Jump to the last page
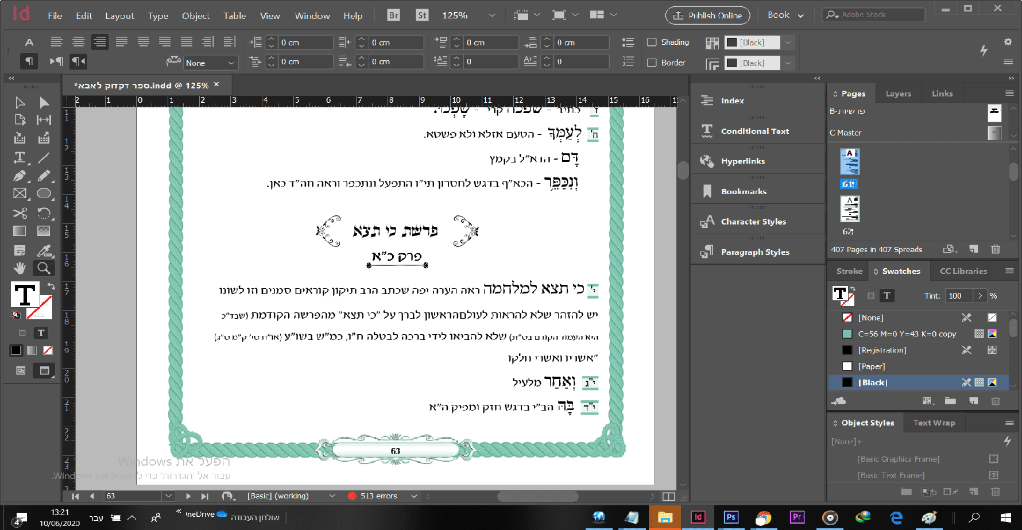The width and height of the screenshot is (1022, 530). [205, 496]
